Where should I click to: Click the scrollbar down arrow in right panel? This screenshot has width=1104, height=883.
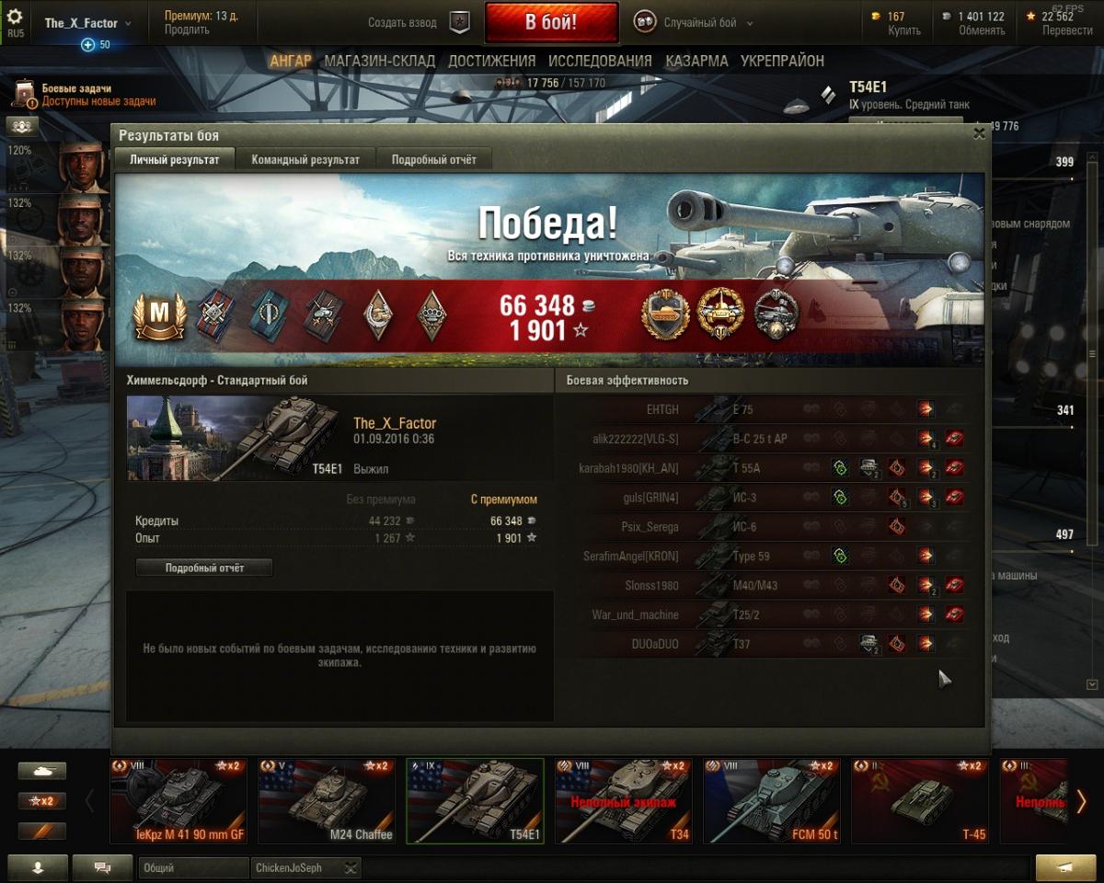point(1092,684)
